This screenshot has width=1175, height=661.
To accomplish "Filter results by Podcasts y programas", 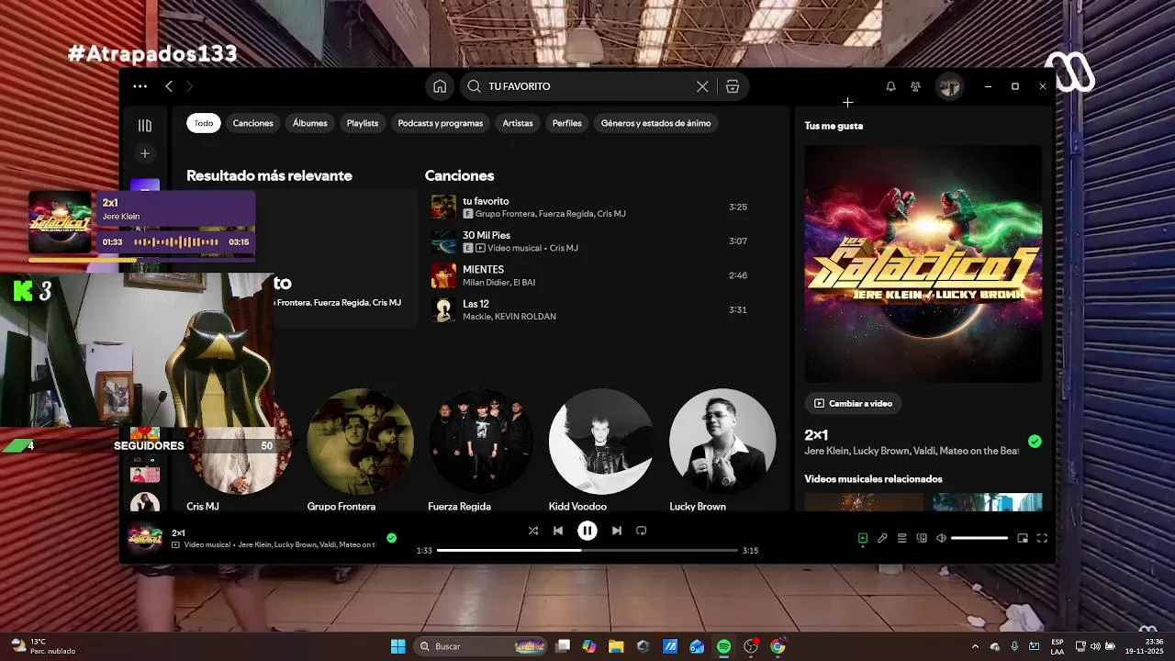I will coord(441,123).
